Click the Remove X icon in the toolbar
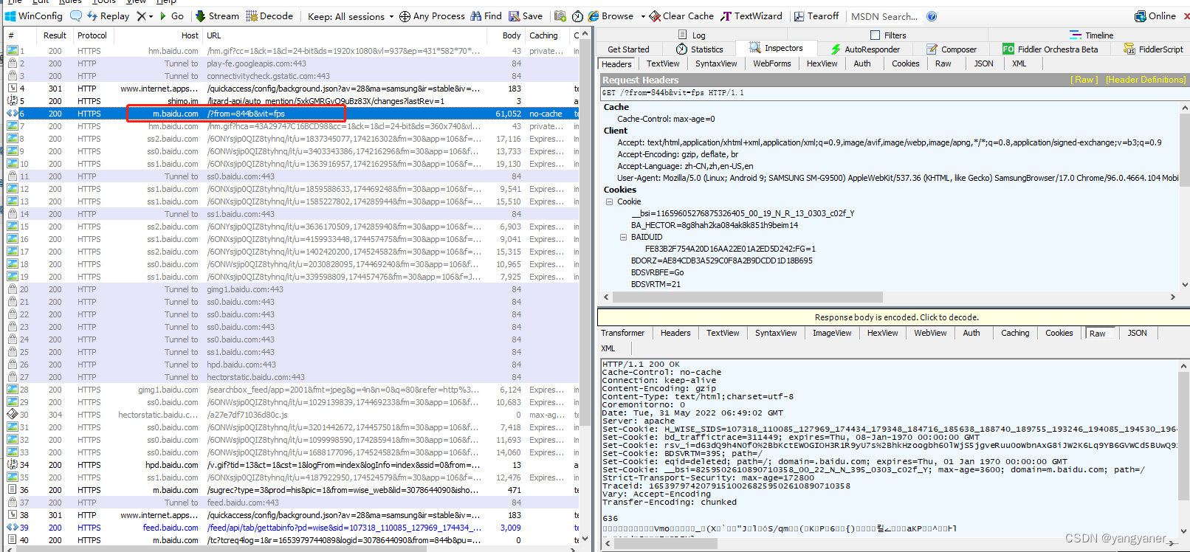 point(141,15)
